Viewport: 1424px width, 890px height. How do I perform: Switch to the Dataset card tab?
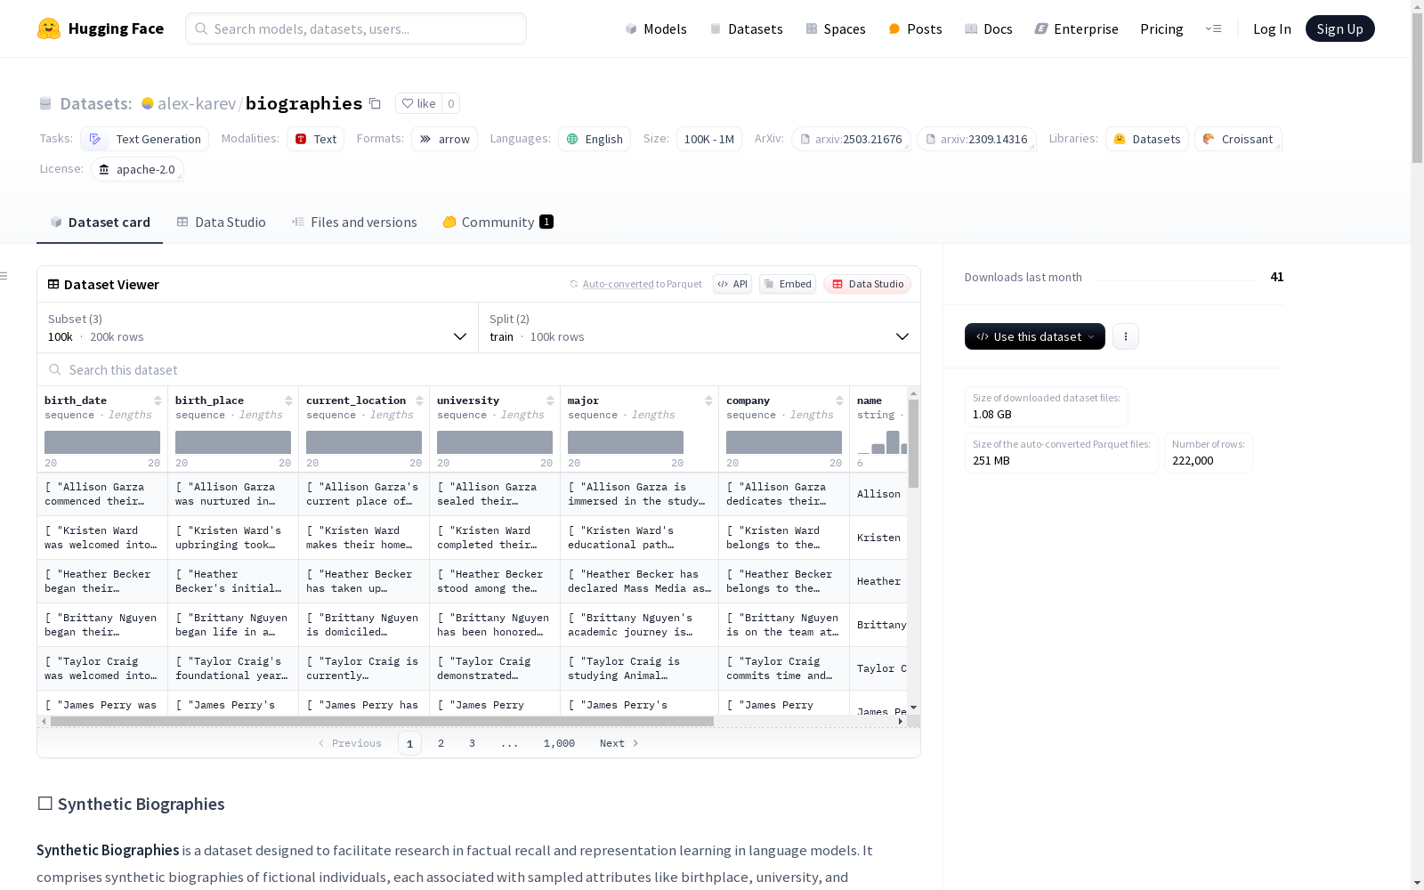point(100,222)
